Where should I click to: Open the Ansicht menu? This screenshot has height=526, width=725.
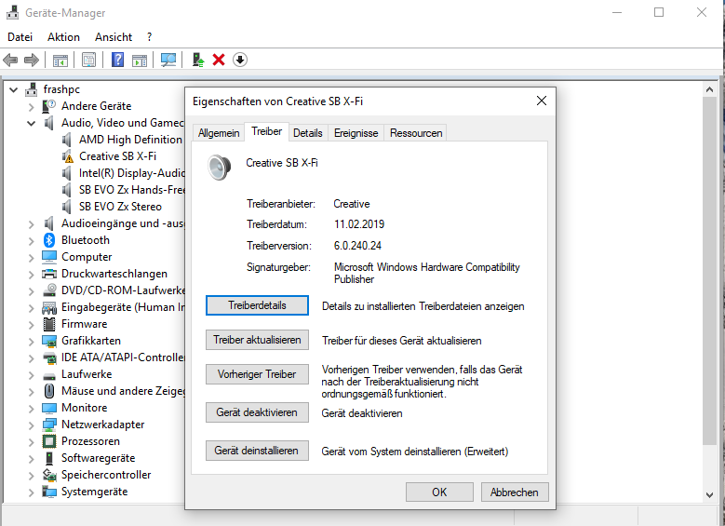coord(114,37)
